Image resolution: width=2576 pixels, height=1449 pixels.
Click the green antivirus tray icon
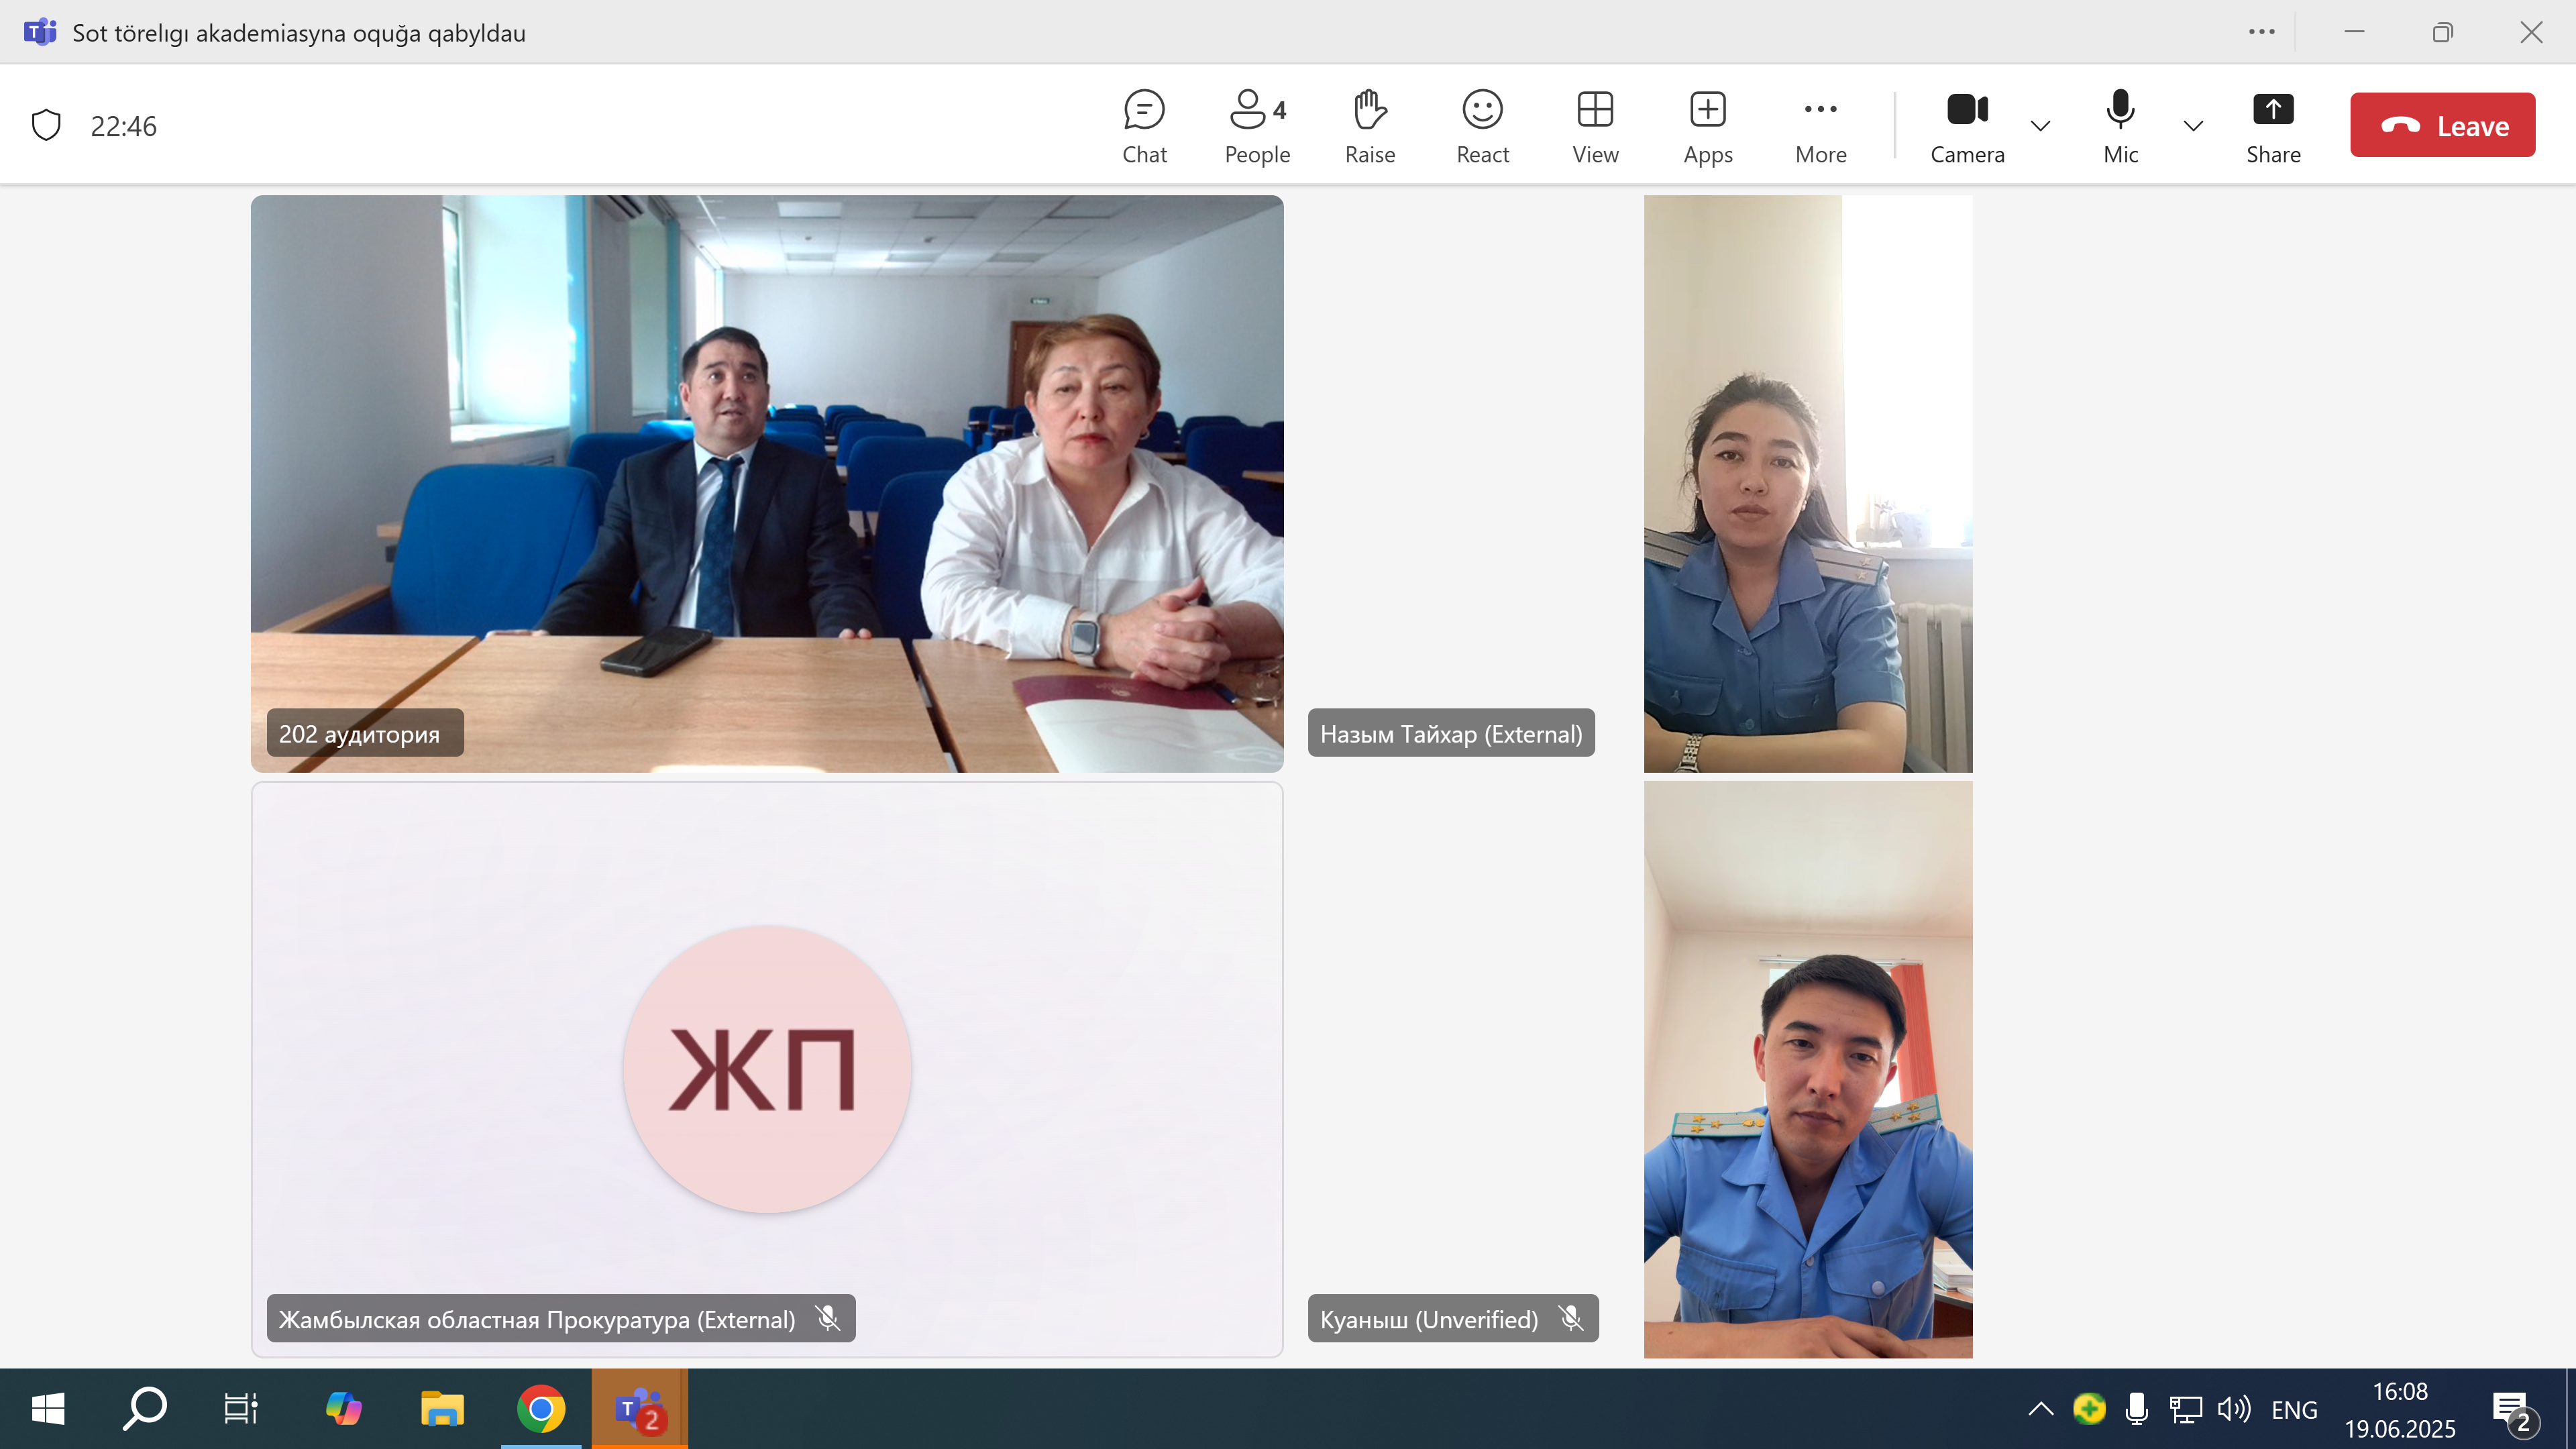click(x=2089, y=1409)
